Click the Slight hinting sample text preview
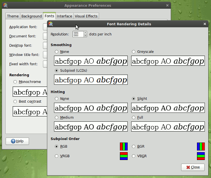This screenshot has width=211, height=178. click(168, 108)
